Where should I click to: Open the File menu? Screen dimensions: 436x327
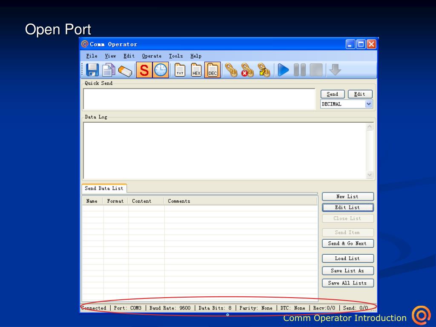92,56
